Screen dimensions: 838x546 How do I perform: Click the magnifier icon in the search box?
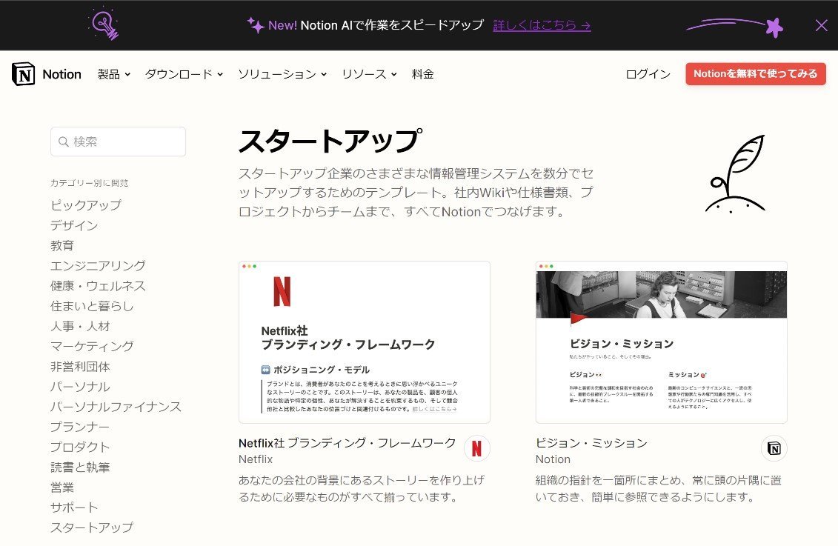[64, 142]
